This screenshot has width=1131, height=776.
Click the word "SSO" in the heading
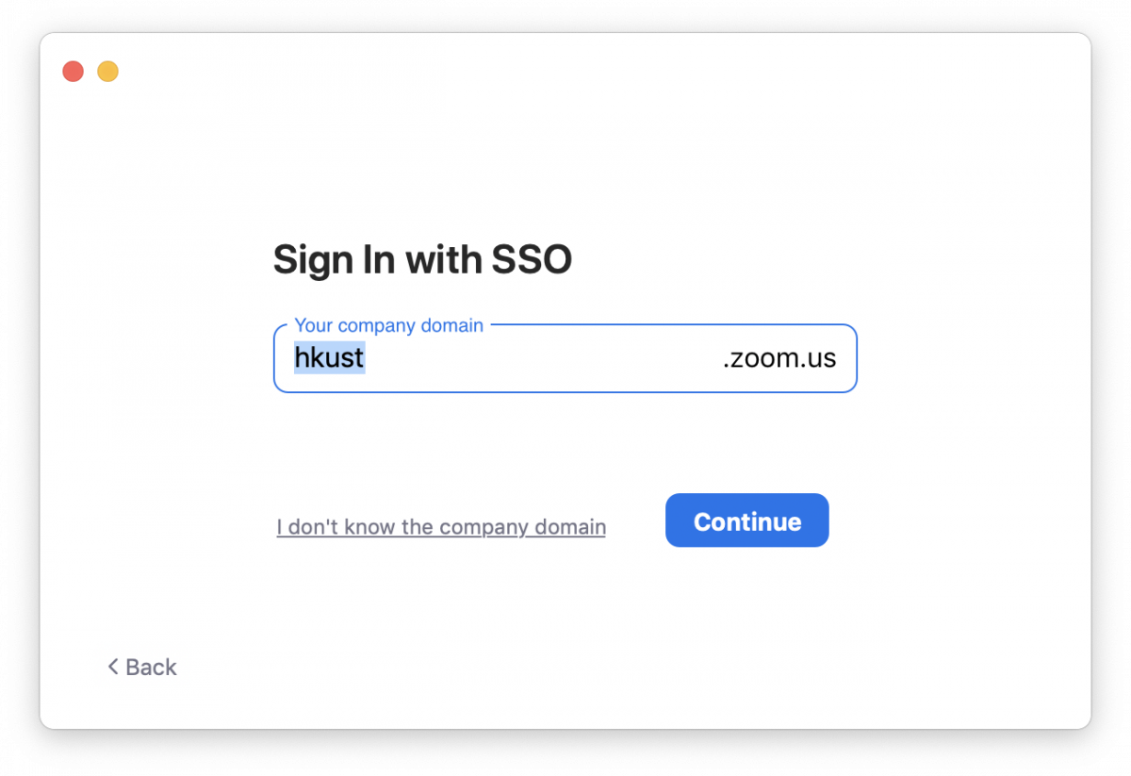532,260
